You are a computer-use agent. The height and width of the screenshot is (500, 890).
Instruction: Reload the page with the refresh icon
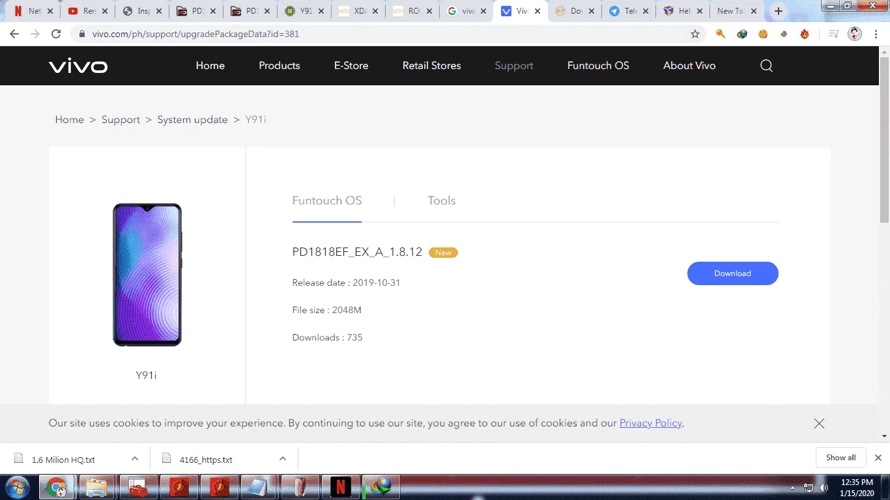[x=56, y=34]
